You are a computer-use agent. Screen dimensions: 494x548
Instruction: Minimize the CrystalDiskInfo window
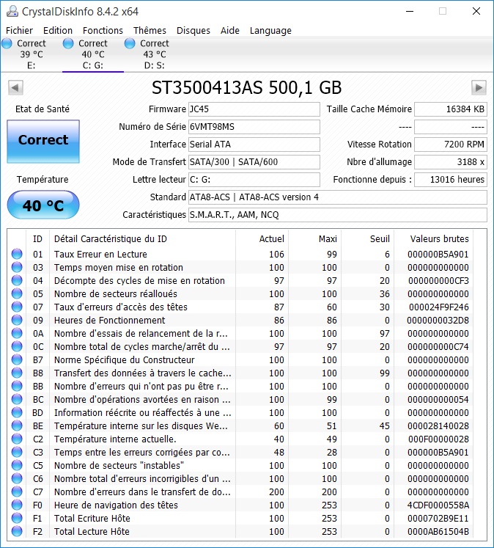(x=410, y=11)
